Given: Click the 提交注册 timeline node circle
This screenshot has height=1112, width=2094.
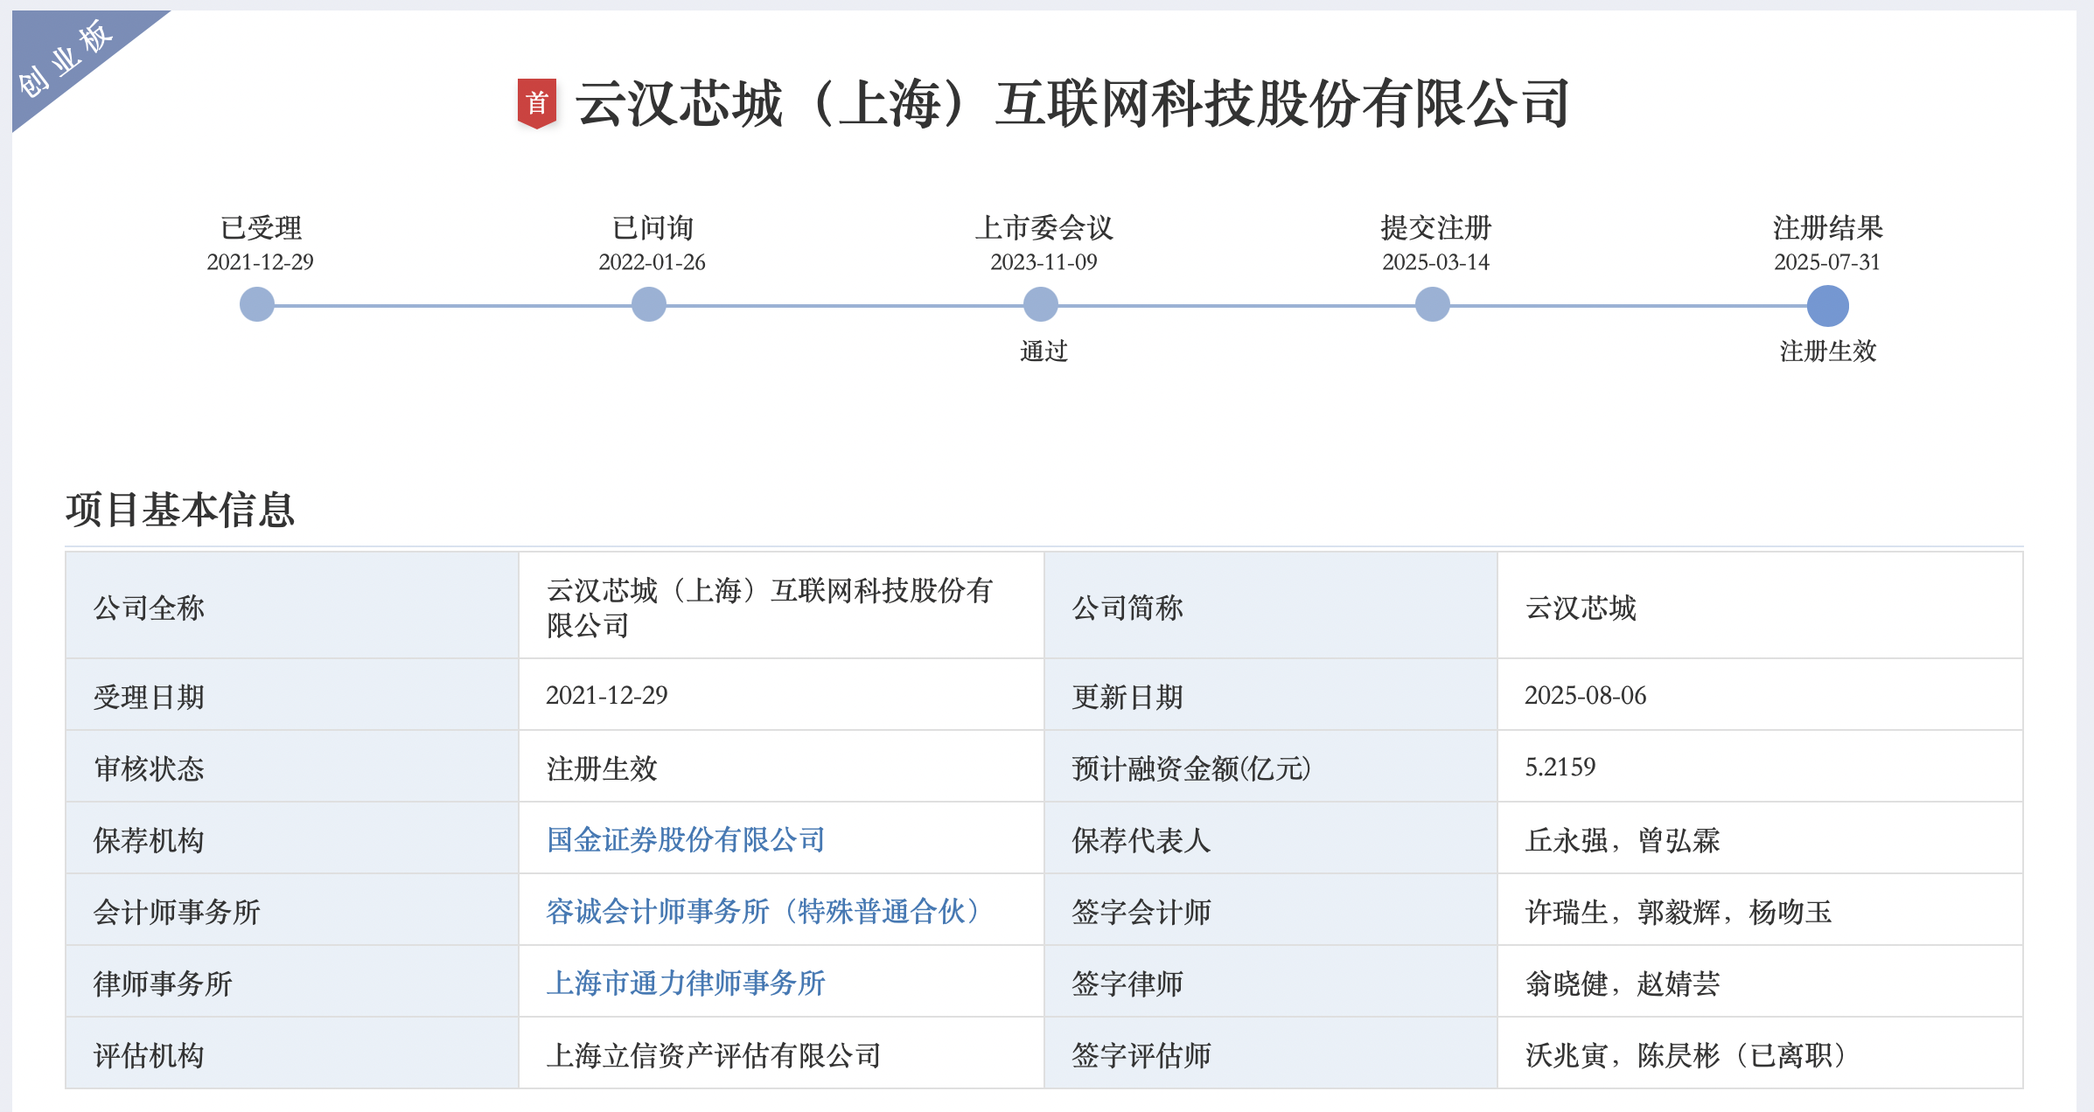Looking at the screenshot, I should [x=1433, y=304].
